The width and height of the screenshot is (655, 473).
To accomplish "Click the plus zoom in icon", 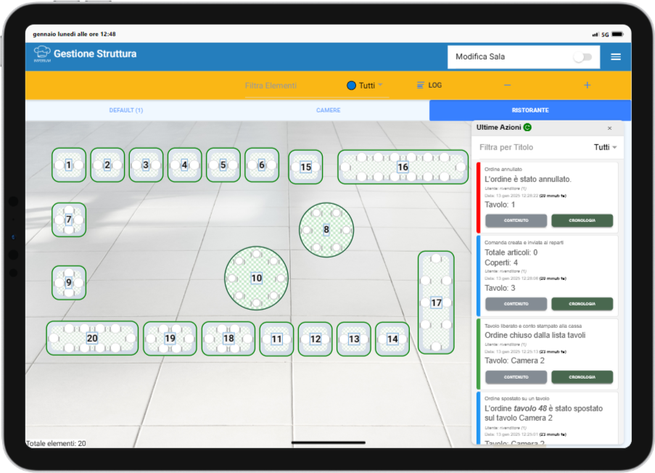I will pyautogui.click(x=587, y=86).
